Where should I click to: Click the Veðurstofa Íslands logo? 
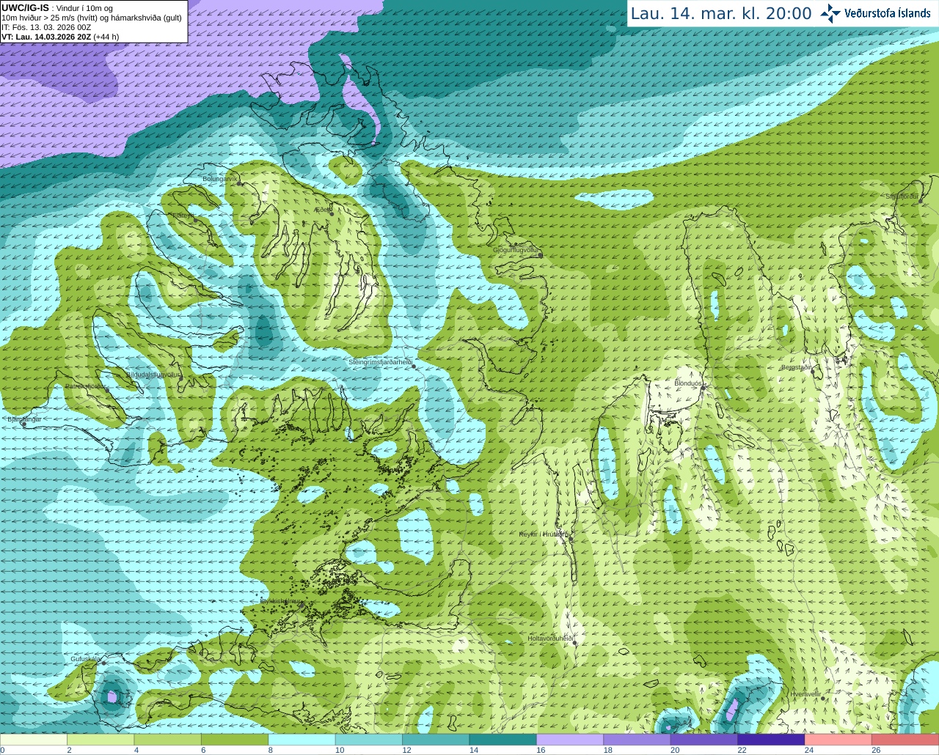pyautogui.click(x=876, y=13)
